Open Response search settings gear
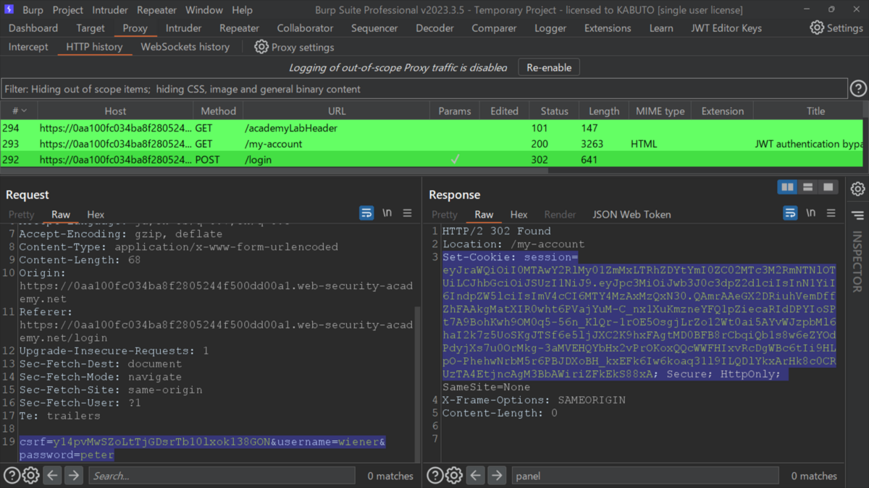The height and width of the screenshot is (488, 869). pyautogui.click(x=453, y=476)
